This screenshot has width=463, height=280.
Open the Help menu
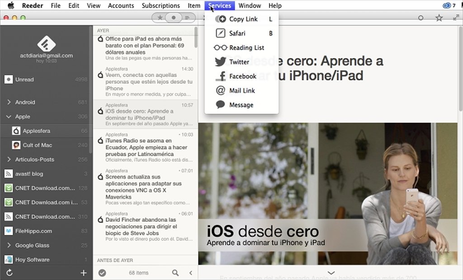pyautogui.click(x=275, y=5)
